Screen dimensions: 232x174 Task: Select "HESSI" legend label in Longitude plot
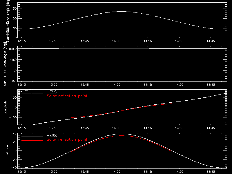[x=52, y=92]
